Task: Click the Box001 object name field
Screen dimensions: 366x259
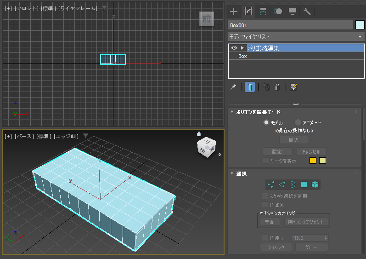Action: pos(290,25)
